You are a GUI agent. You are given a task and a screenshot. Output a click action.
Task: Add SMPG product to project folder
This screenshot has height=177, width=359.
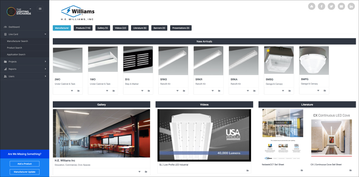click(x=325, y=90)
